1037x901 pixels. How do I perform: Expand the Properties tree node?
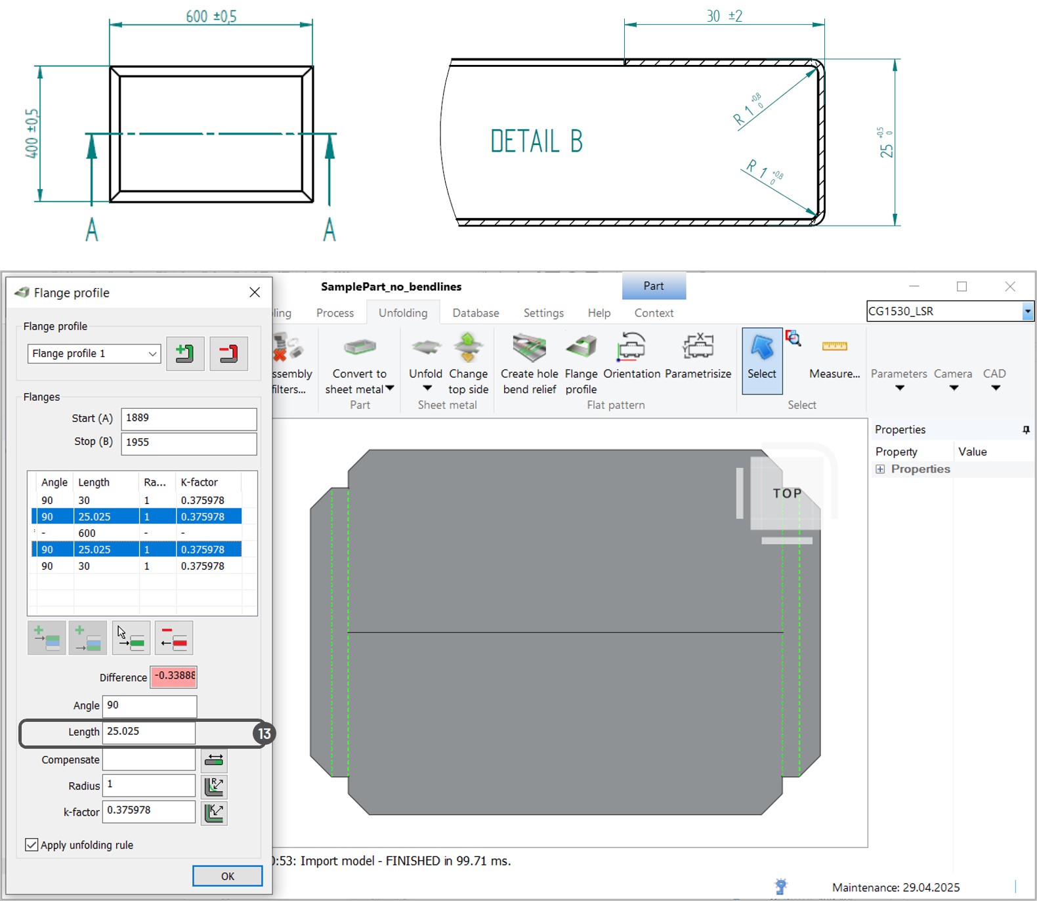point(880,469)
